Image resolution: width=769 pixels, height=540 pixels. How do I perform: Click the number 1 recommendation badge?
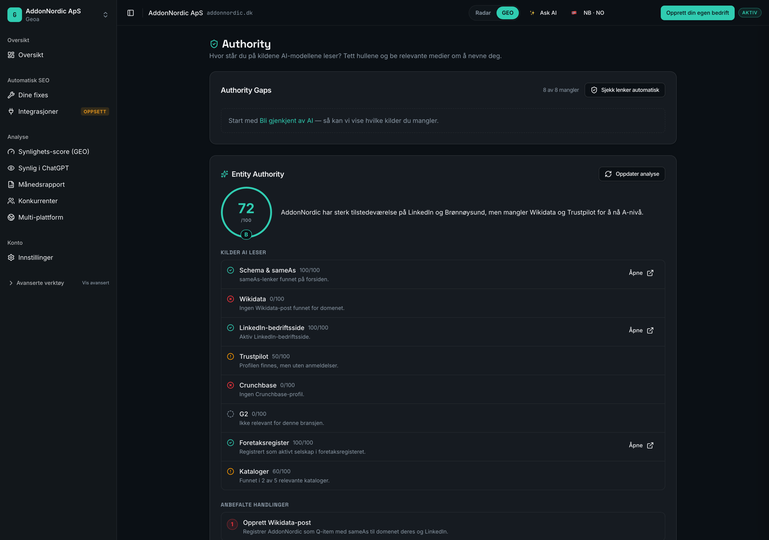[x=232, y=524]
